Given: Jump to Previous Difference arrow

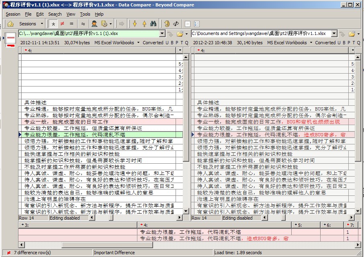Looking at the screenshot, I should click(x=144, y=24).
